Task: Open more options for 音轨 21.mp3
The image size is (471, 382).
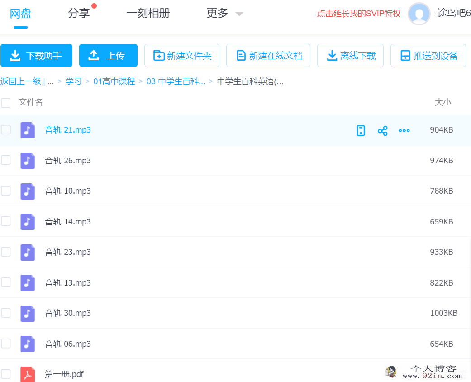Action: coord(404,130)
